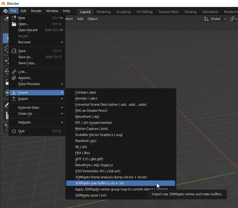The image size is (238, 208).
Task: Click the Link chain icon
Action: [x=14, y=72]
